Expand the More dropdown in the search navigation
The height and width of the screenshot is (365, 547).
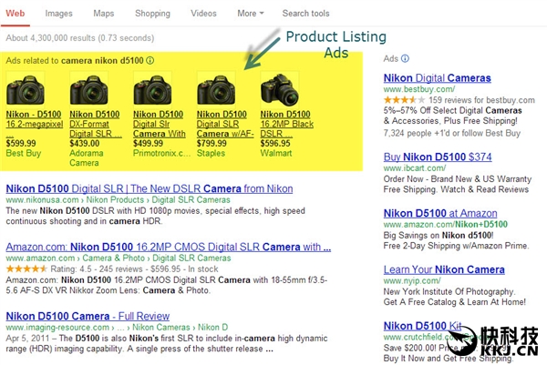point(251,14)
